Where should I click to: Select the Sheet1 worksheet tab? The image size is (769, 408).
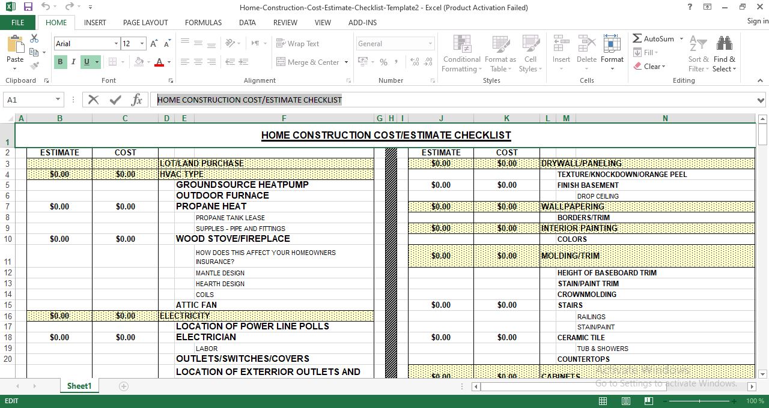point(79,386)
